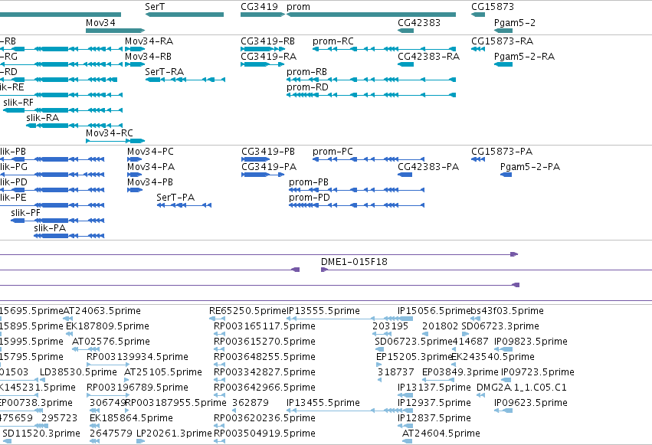Click the SerT-RA transcript label
Image resolution: width=652 pixels, height=445 pixels.
coord(164,71)
